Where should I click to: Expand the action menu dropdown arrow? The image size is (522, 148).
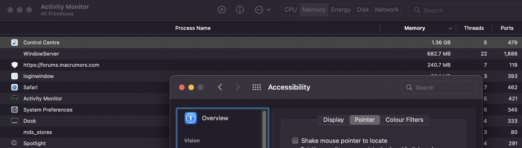269,10
